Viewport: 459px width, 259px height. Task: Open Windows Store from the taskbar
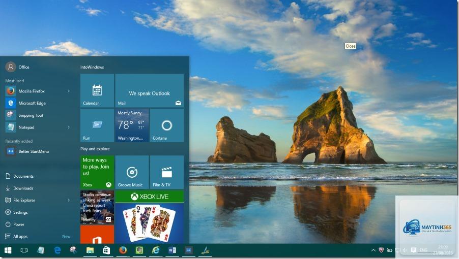pos(106,250)
